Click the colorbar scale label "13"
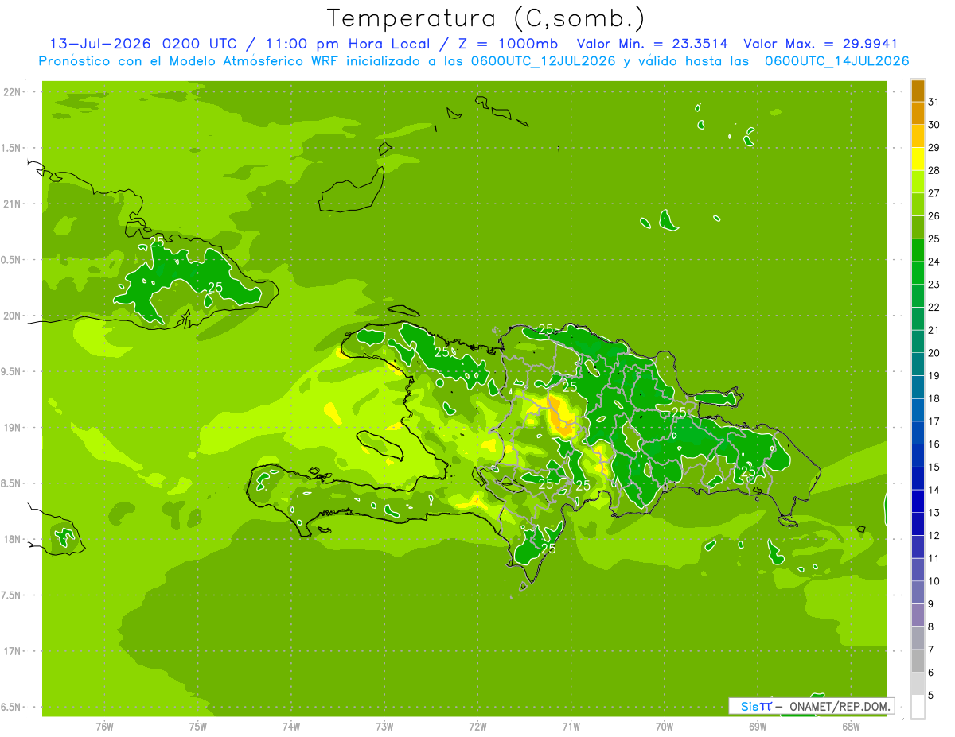 point(934,512)
